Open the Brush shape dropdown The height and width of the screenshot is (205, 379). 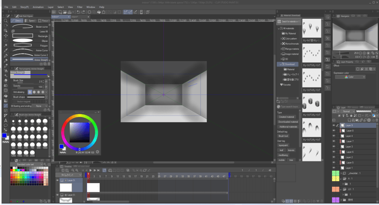coord(46,97)
